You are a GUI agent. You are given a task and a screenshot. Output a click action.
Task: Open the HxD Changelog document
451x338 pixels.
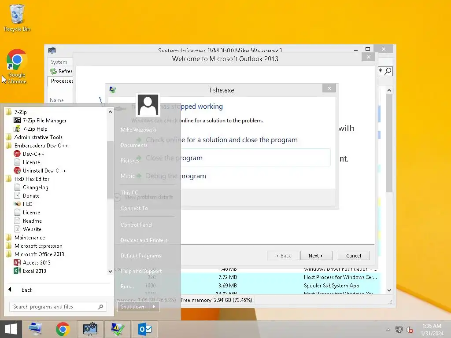coord(31,187)
